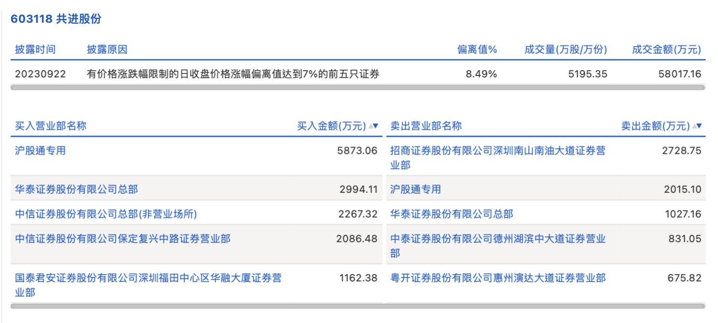718x323 pixels.
Task: Click horizontal scrollbar under the disclosure table
Action: pyautogui.click(x=358, y=88)
